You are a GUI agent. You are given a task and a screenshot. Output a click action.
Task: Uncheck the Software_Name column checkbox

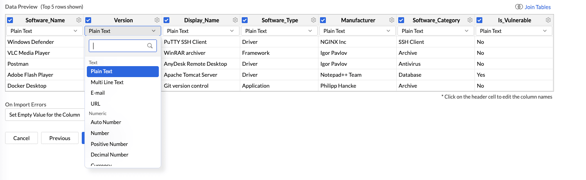click(10, 20)
